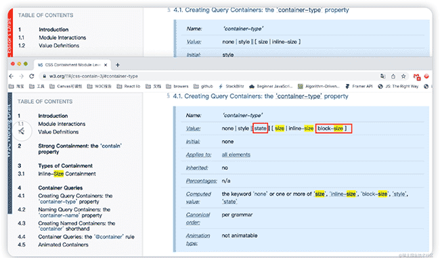Image resolution: width=440 pixels, height=258 pixels.
Task: Click the Inherited: label link
Action: tap(197, 168)
